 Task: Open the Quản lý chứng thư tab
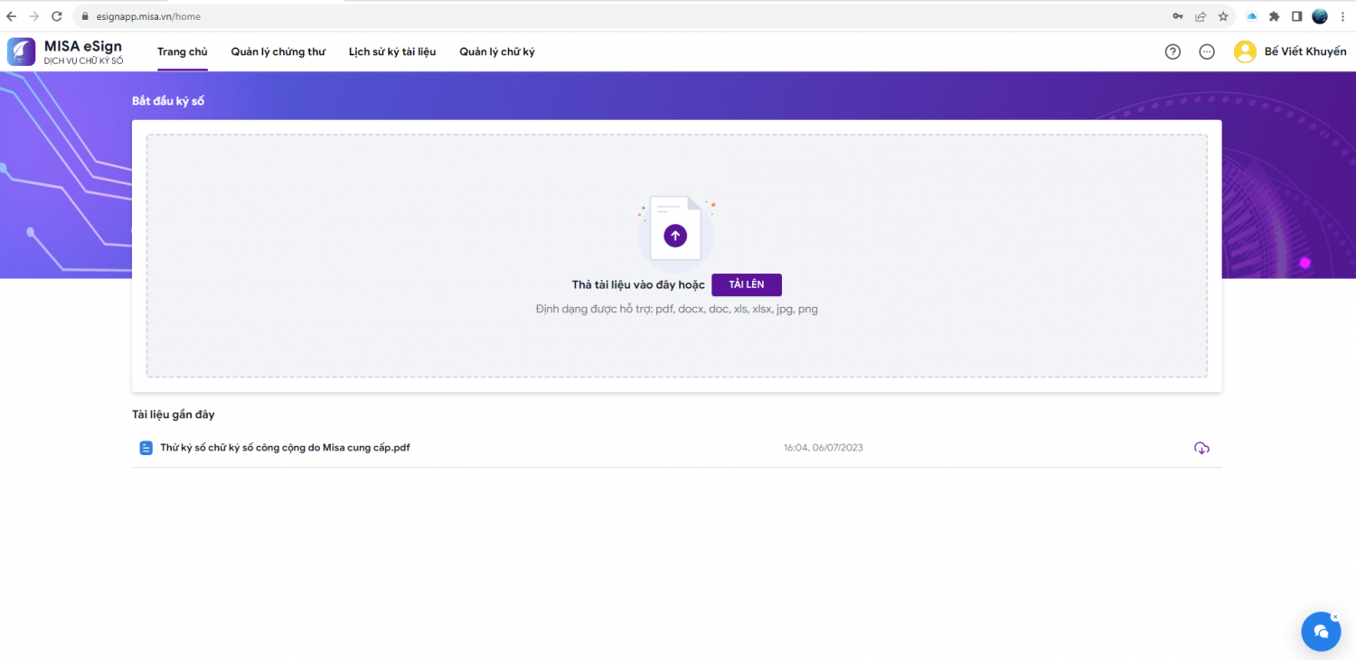[278, 51]
